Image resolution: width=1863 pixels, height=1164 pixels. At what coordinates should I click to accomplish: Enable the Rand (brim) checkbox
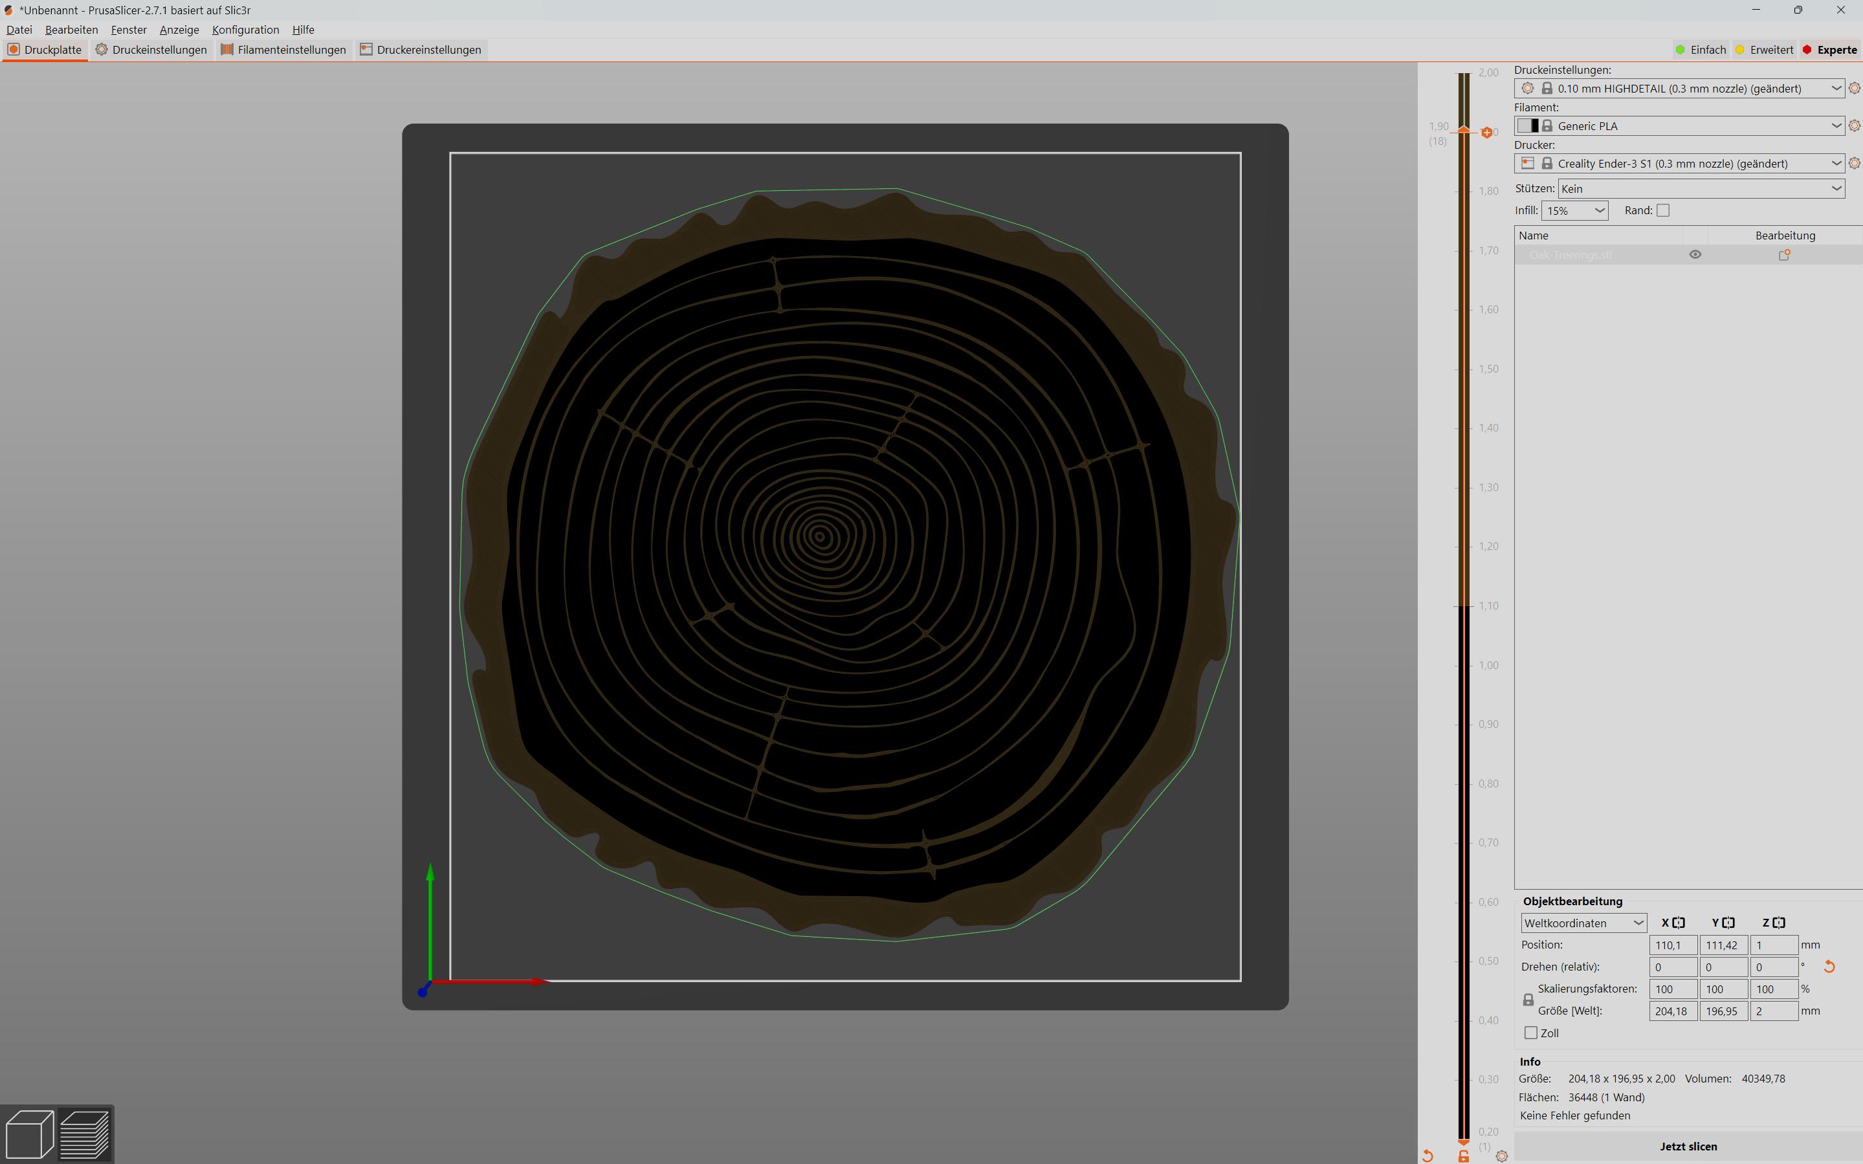coord(1663,211)
